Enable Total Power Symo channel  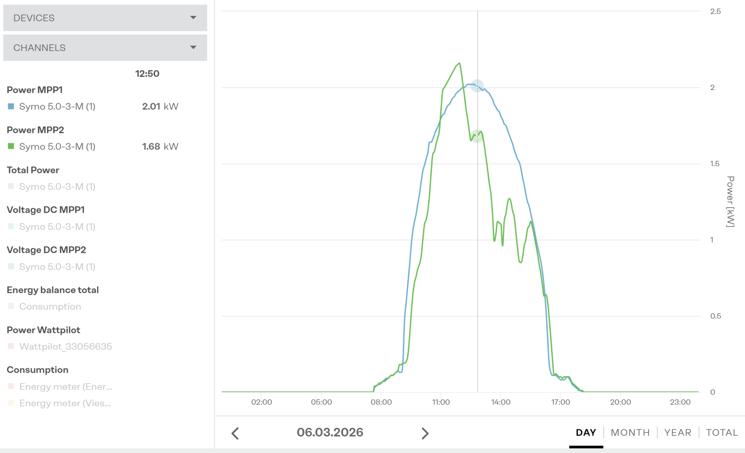[x=57, y=187]
